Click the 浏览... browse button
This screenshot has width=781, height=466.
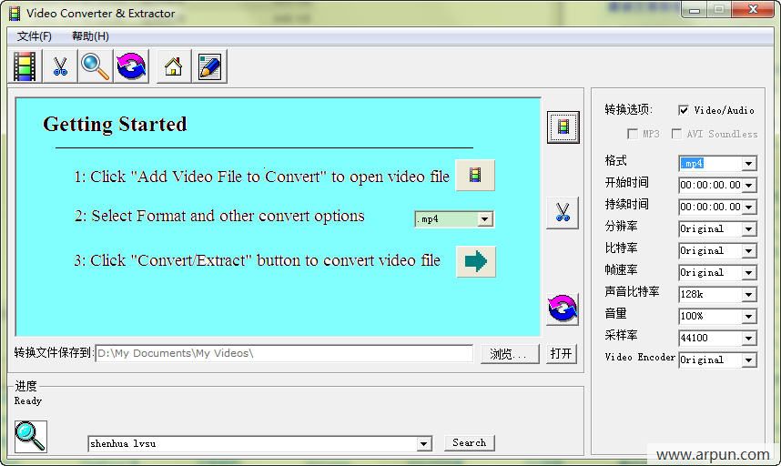(510, 353)
